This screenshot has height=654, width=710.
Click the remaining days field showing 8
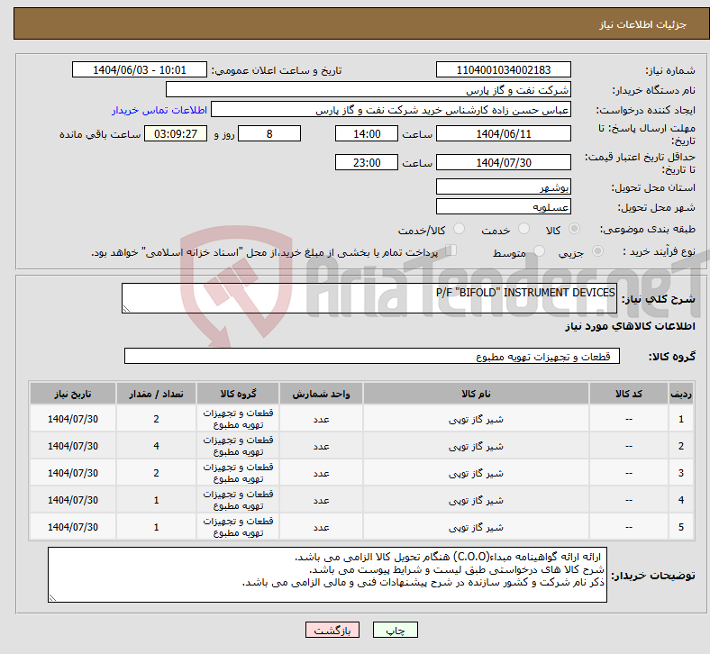pos(269,133)
